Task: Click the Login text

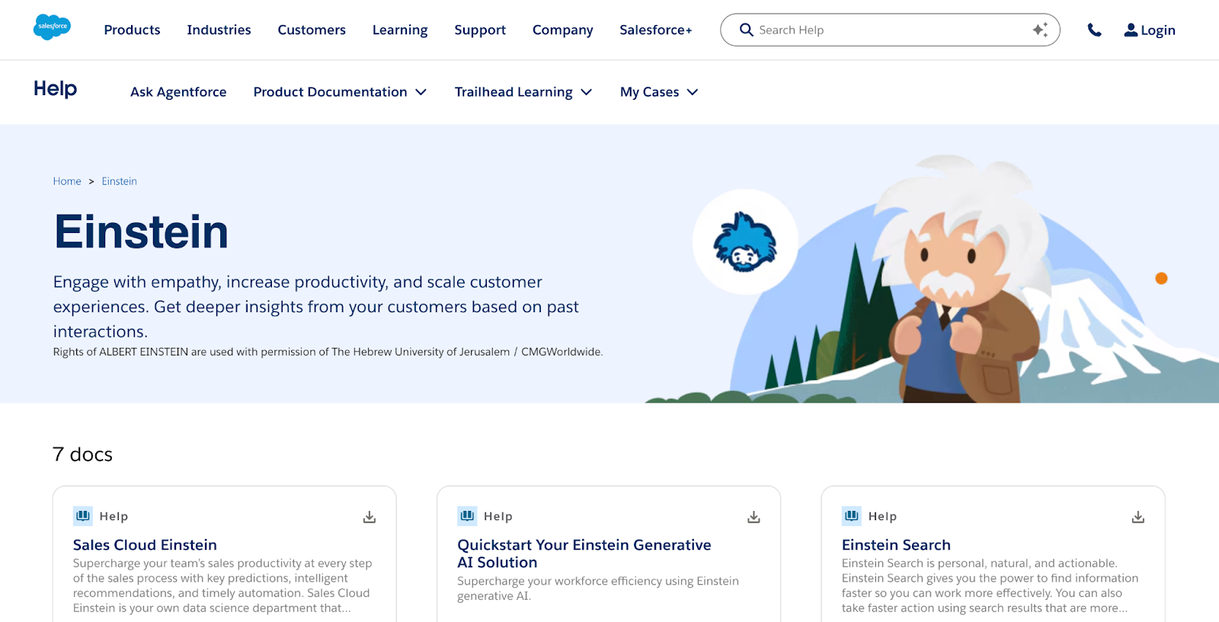Action: (x=1158, y=30)
